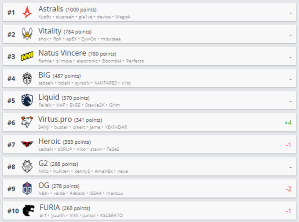Click the BIG paw logo

tap(27, 78)
